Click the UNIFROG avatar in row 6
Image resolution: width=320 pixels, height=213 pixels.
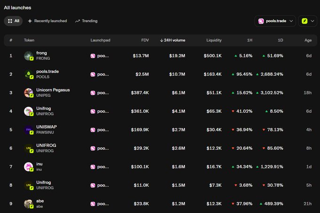29,148
